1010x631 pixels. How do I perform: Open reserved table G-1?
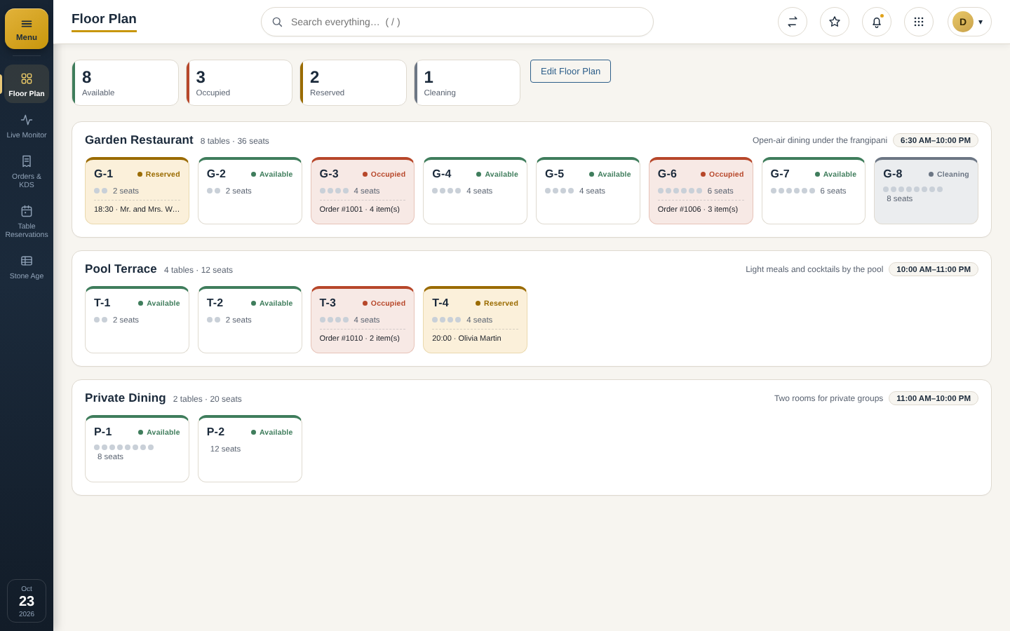[x=137, y=191]
